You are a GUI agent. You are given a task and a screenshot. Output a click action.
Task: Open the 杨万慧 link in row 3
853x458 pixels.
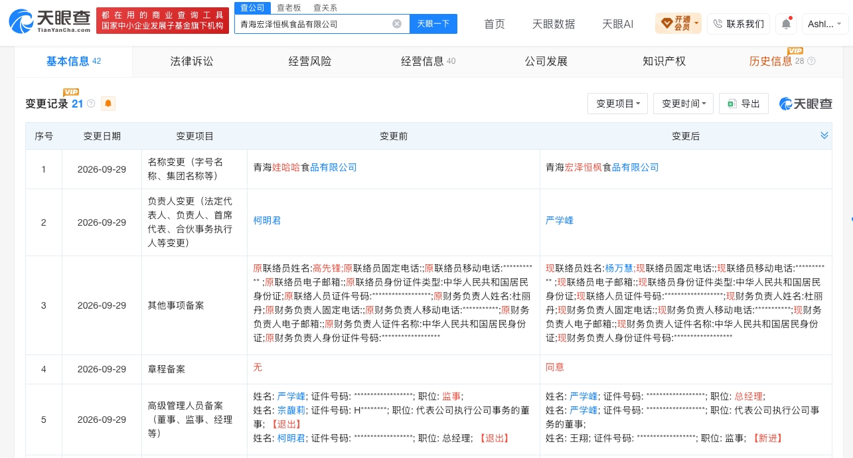[619, 268]
